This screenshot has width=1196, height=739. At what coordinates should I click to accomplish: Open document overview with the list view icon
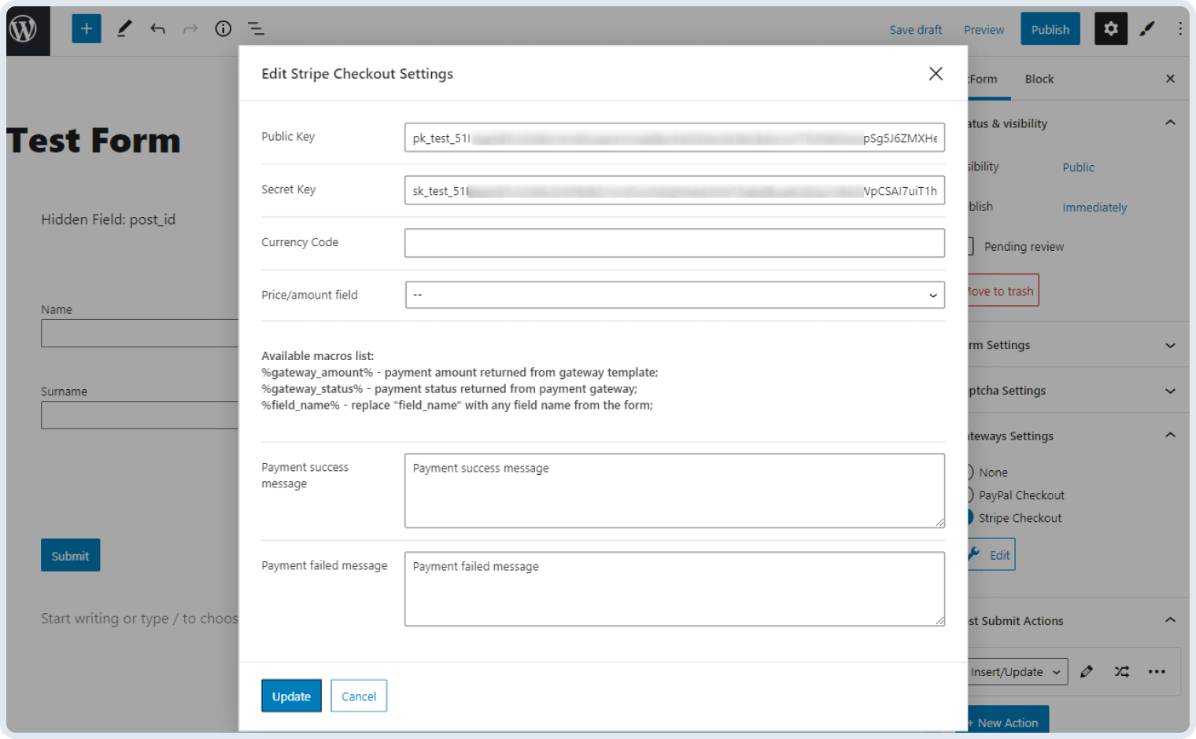(x=256, y=28)
